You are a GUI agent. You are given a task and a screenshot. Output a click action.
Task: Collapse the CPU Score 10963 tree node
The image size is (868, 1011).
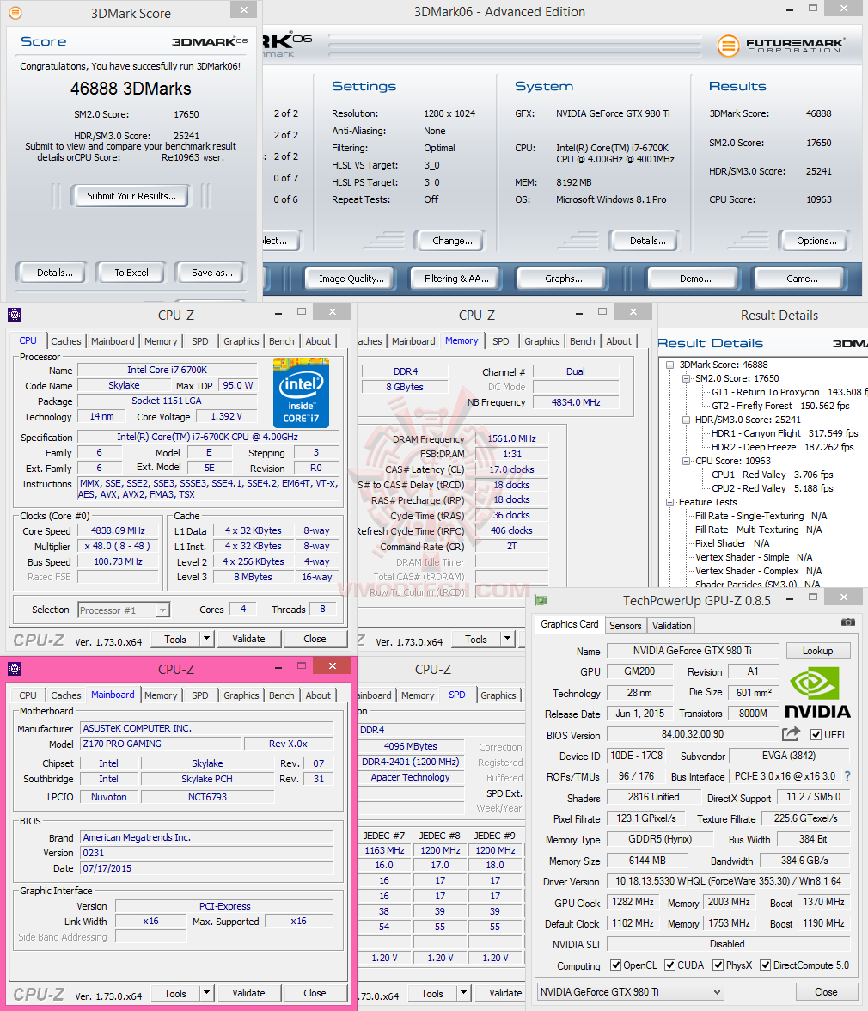(x=687, y=461)
